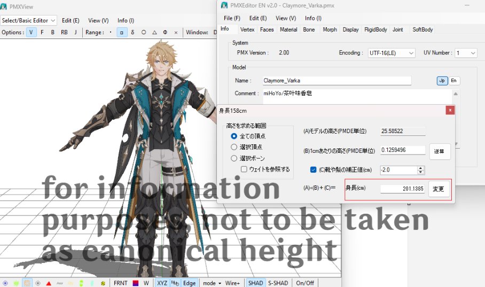Toggle the XYZ axis display

162,283
